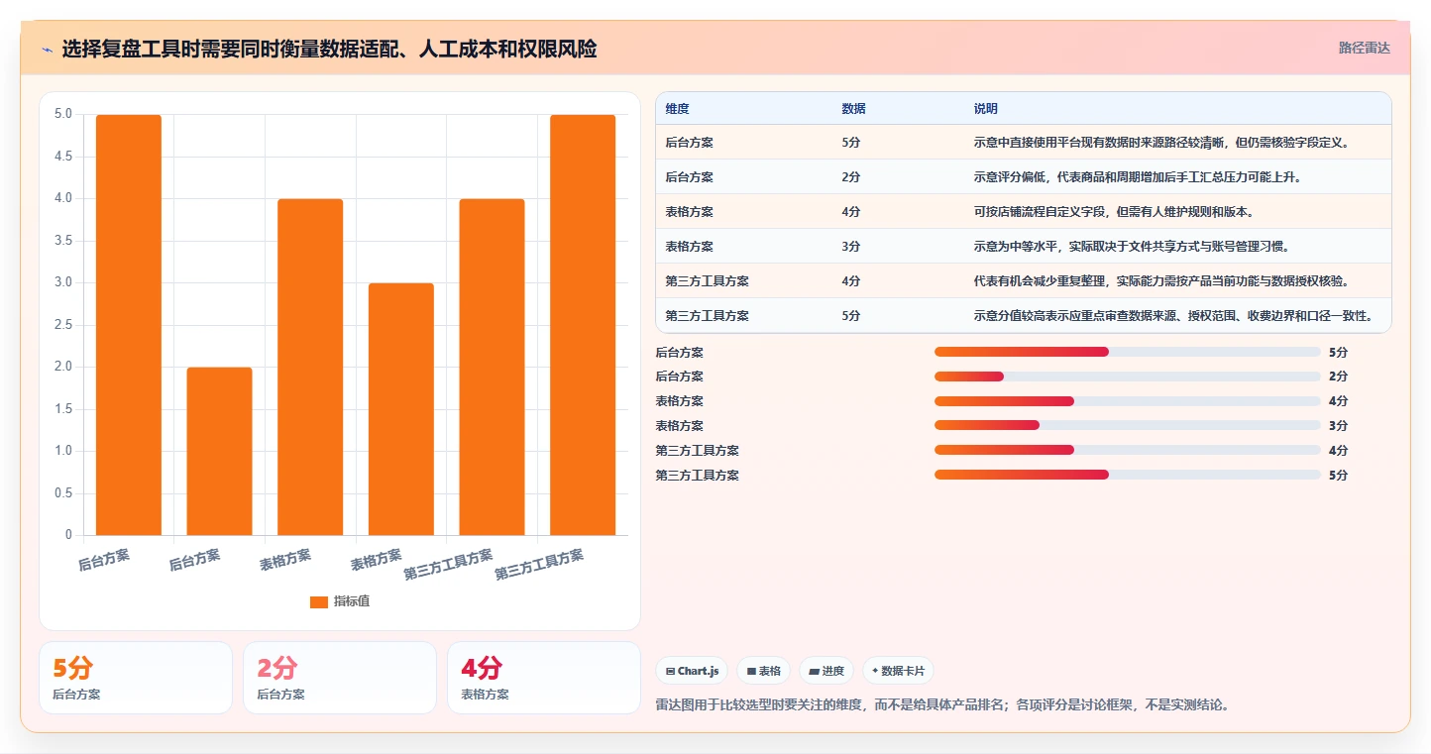Click the Chart.js chip
The width and height of the screenshot is (1431, 754).
coord(692,671)
